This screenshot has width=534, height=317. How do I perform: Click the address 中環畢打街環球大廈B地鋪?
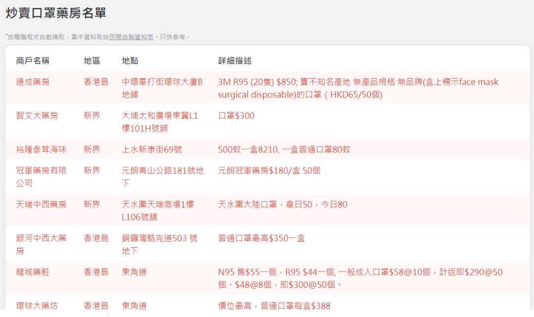tap(162, 88)
